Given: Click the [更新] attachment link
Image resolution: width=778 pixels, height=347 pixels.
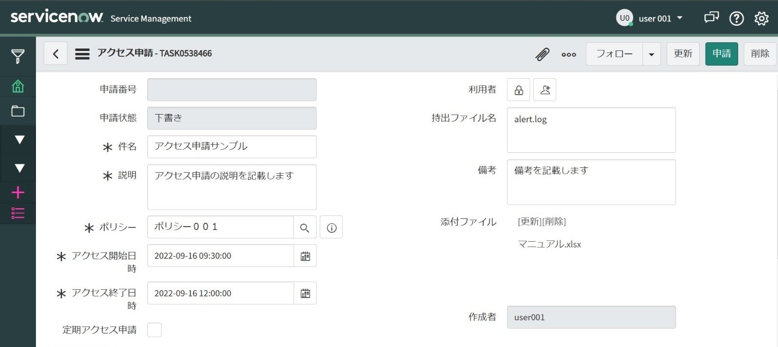Looking at the screenshot, I should tap(530, 222).
